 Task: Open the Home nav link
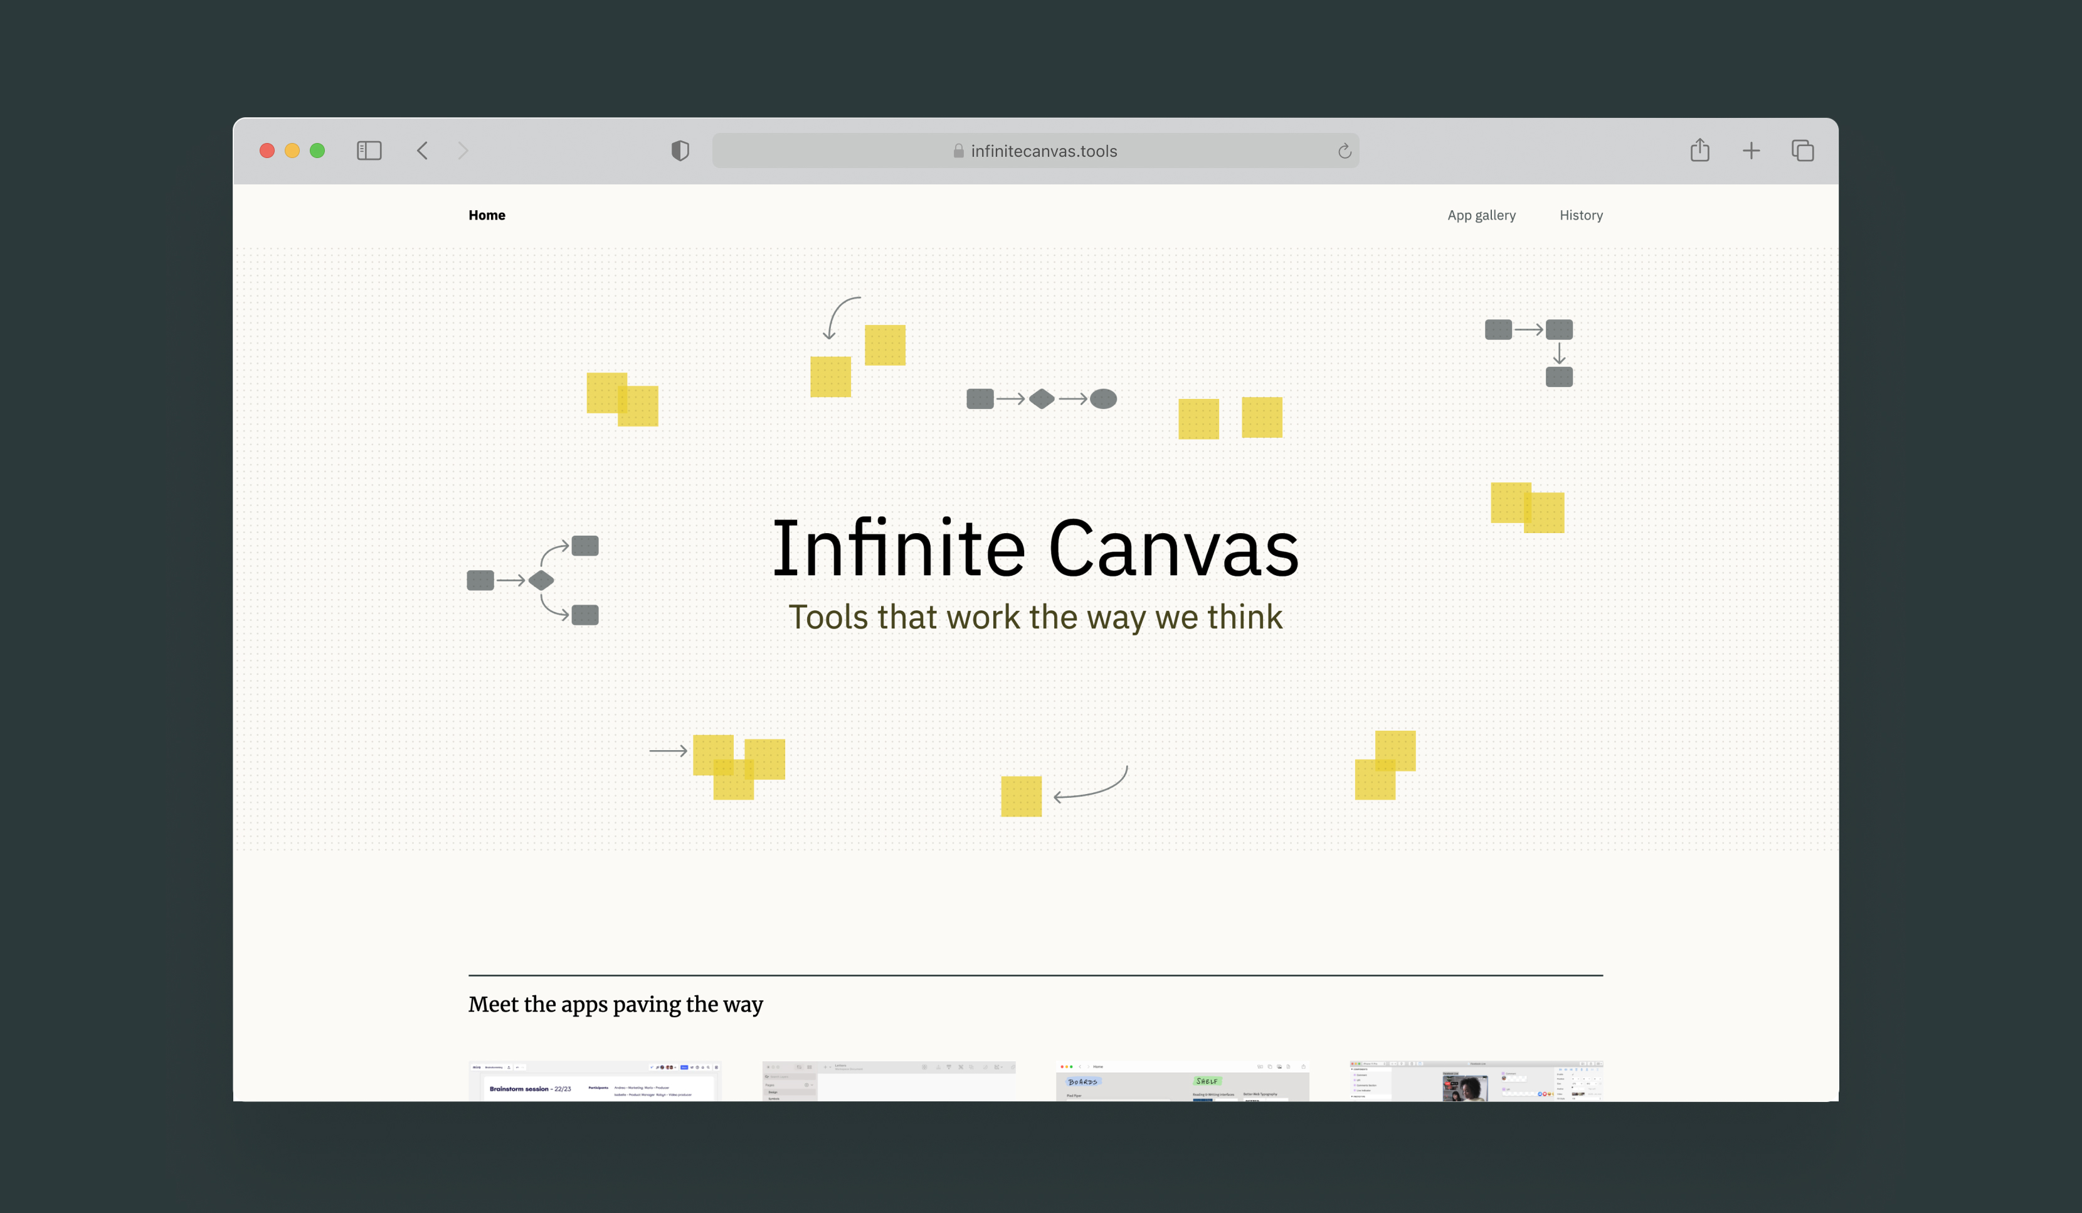coord(487,215)
